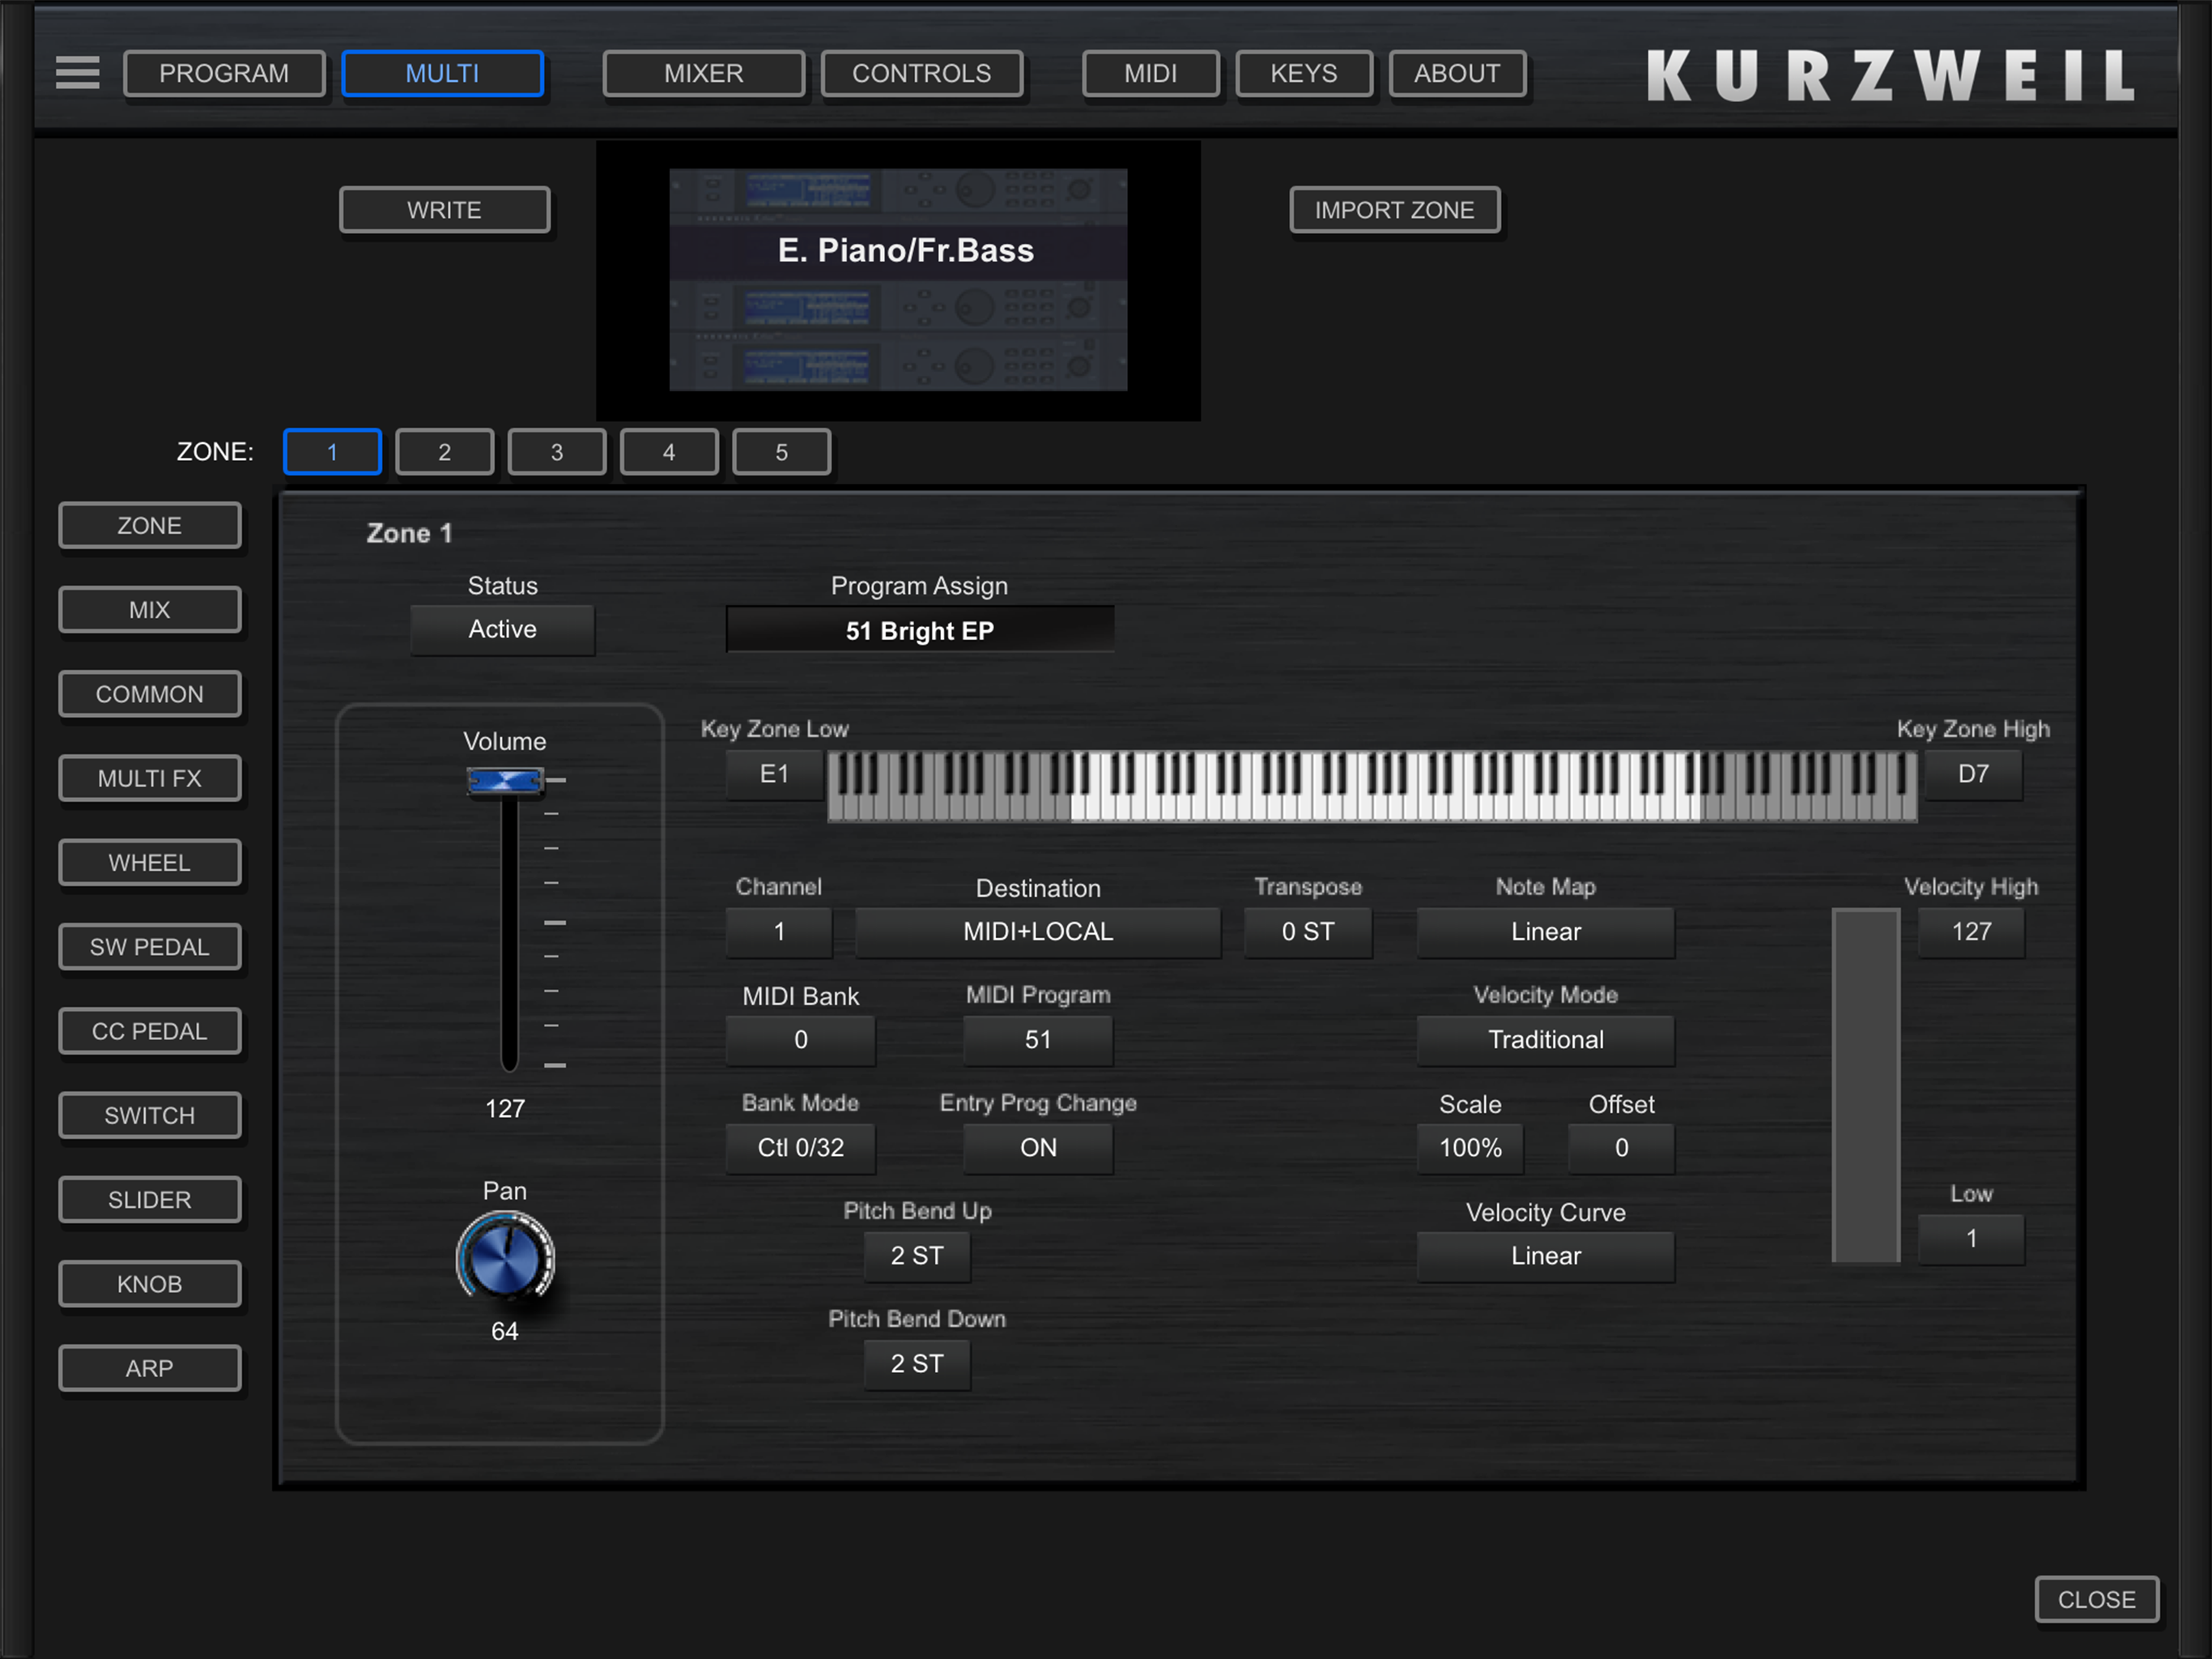Select zone 5
The height and width of the screenshot is (1659, 2212).
tap(781, 451)
